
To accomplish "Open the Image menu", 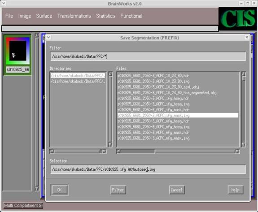I will point(25,16).
